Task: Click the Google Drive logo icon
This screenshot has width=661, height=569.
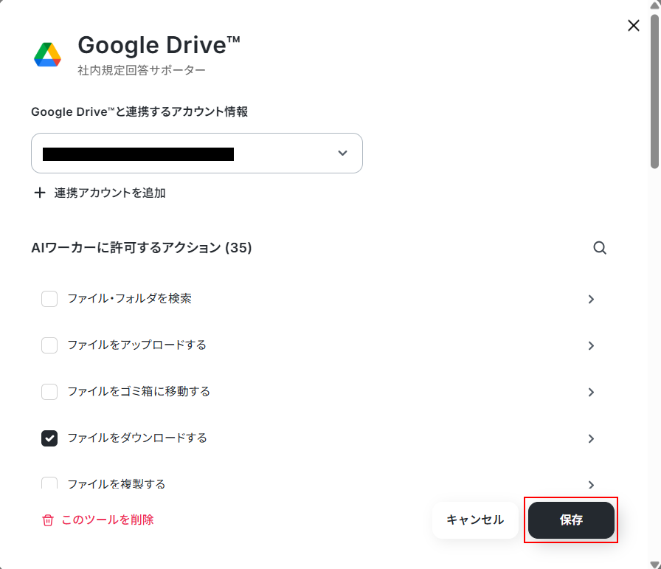Action: [48, 55]
